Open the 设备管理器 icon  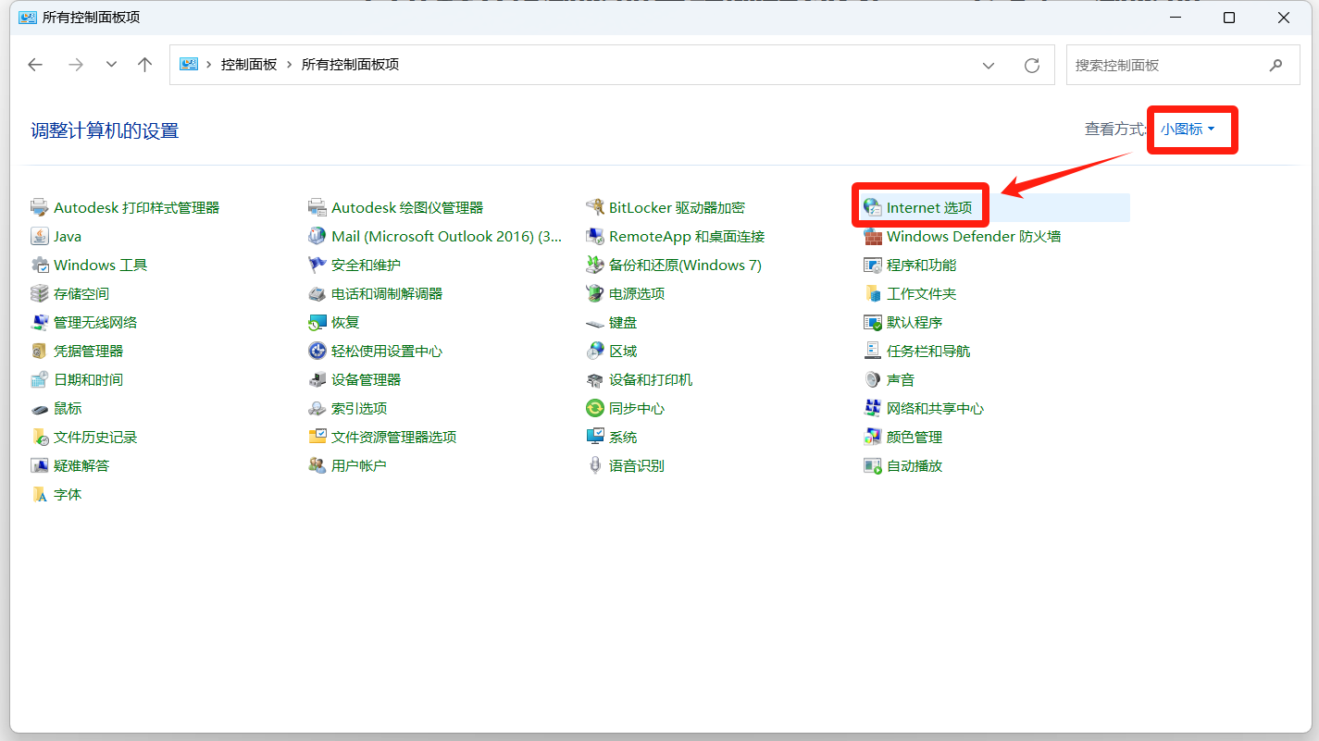click(x=317, y=379)
